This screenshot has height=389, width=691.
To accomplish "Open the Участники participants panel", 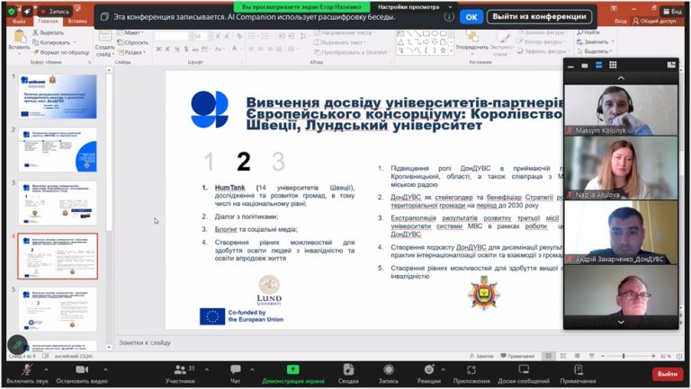I will (x=180, y=374).
